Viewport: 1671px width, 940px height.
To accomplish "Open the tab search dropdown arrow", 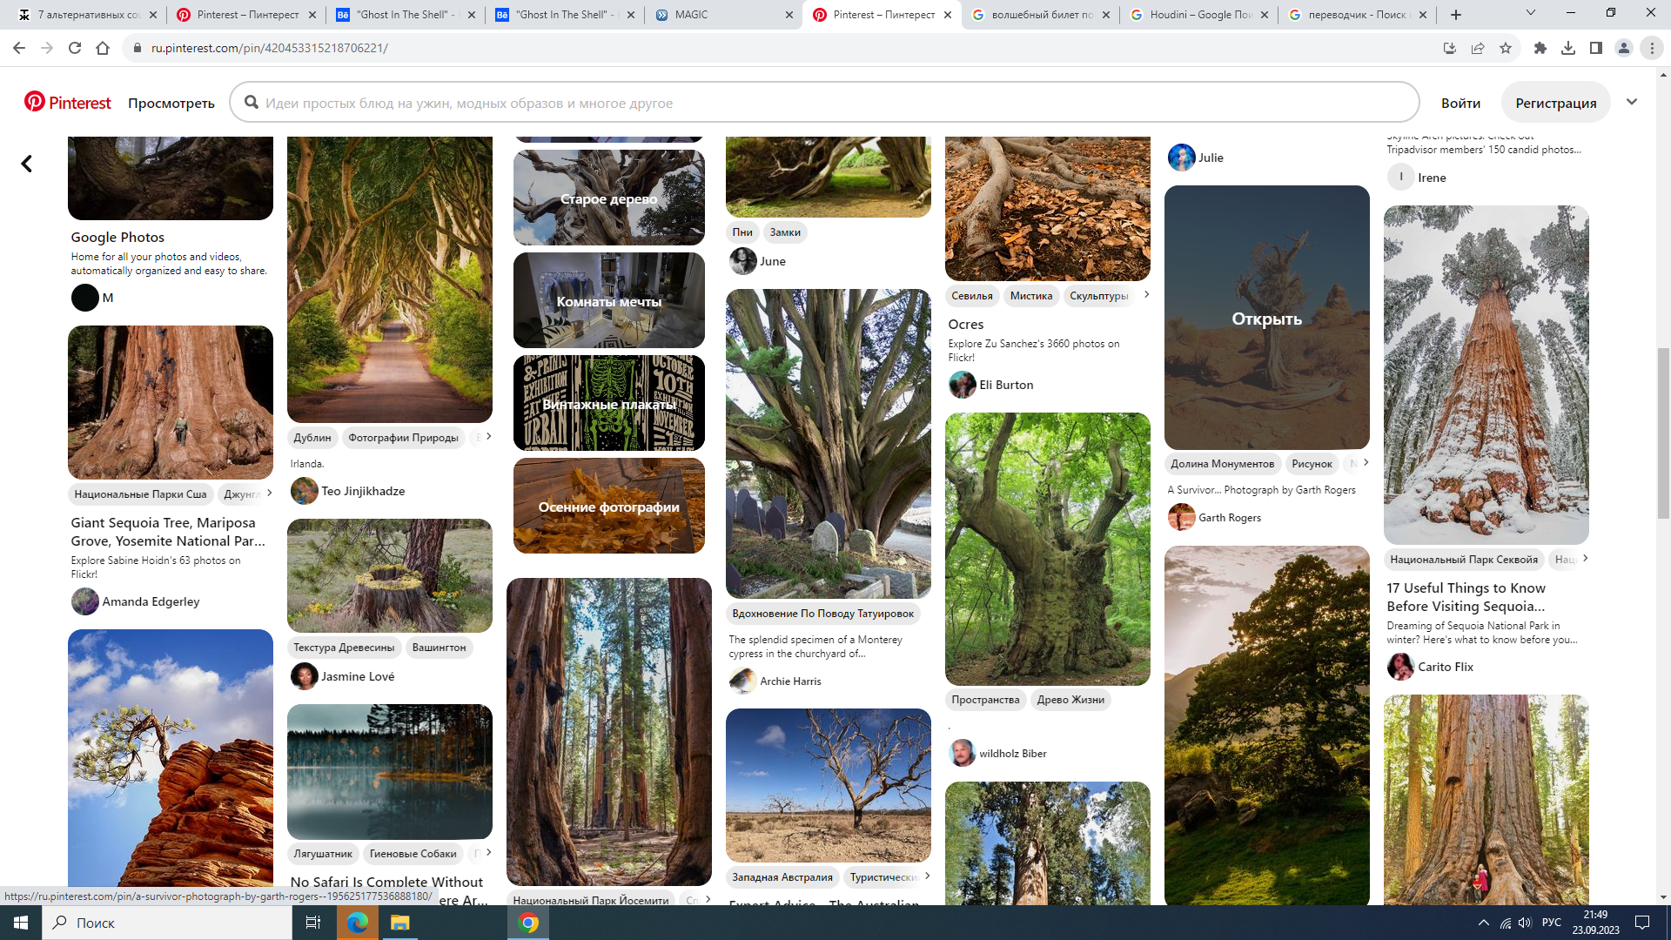I will [x=1530, y=13].
